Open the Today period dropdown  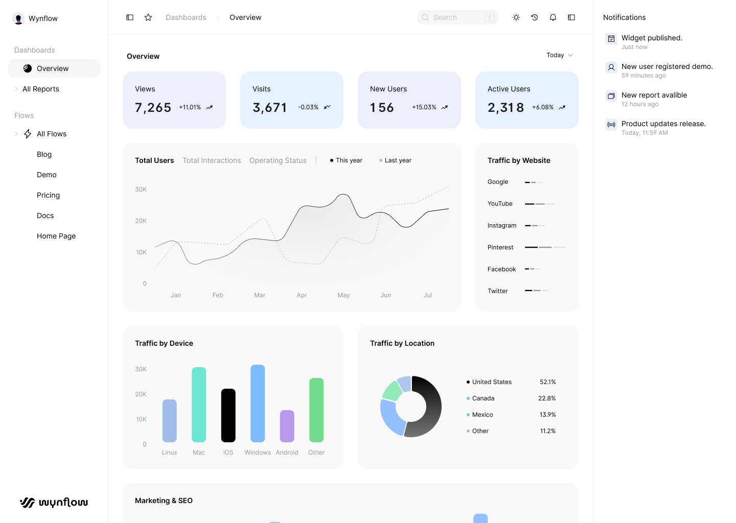(x=560, y=55)
